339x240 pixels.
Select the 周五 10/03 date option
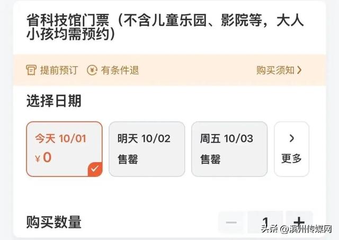tap(229, 149)
